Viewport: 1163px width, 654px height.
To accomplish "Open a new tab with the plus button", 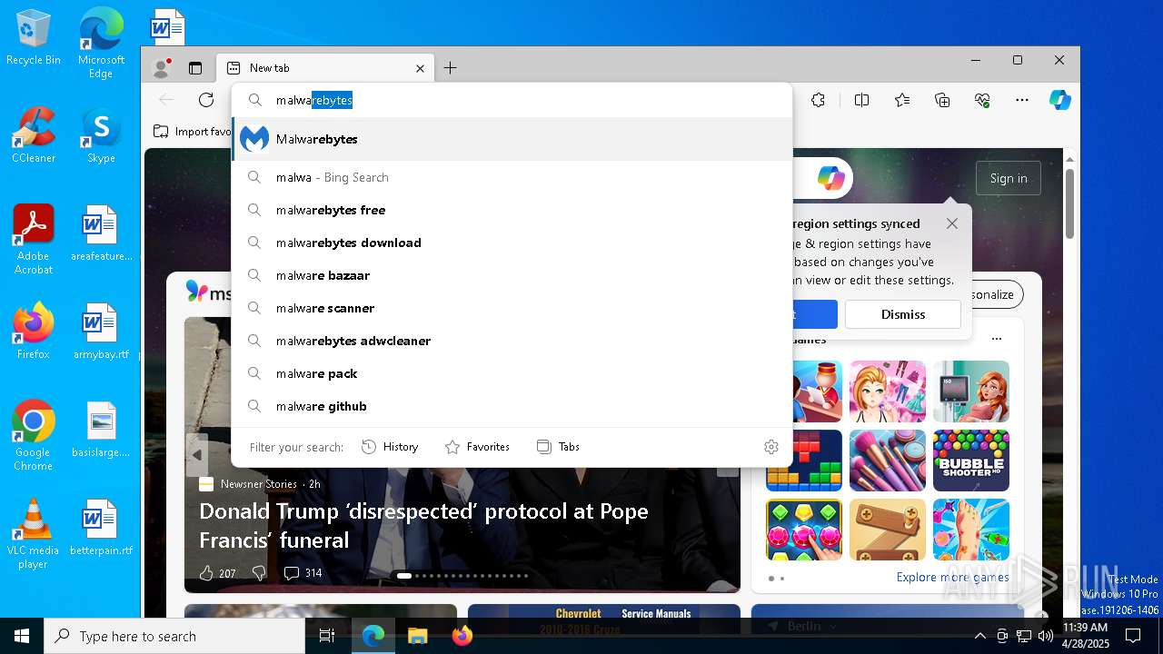I will (x=450, y=68).
